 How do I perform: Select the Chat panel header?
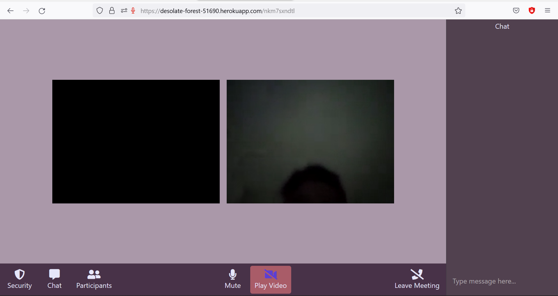(502, 26)
